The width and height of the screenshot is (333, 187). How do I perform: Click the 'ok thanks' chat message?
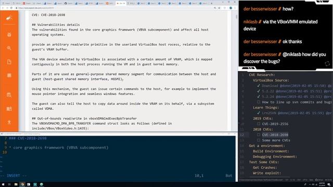click(292, 42)
